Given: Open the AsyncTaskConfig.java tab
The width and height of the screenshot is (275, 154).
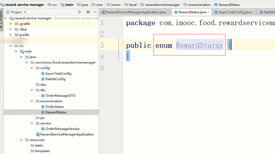Looking at the screenshot, I should pos(235,12).
